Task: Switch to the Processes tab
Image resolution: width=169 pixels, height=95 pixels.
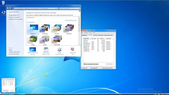Action: click(x=90, y=35)
